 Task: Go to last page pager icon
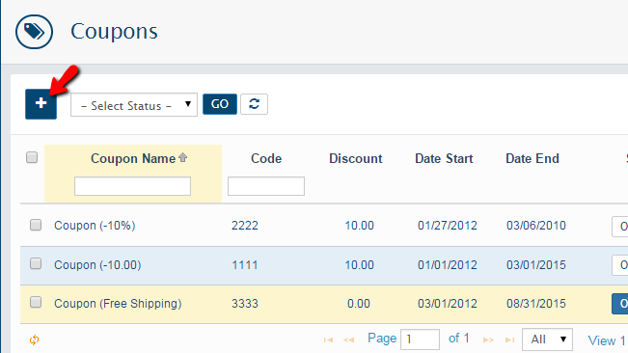(x=509, y=339)
